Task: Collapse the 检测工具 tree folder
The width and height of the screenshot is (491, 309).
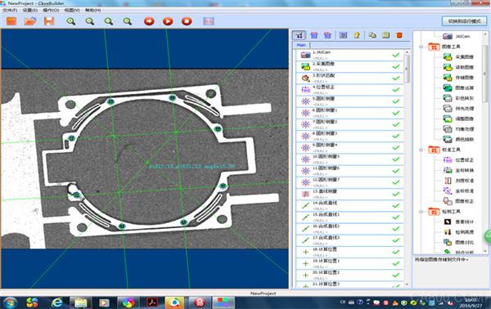Action: 421,212
